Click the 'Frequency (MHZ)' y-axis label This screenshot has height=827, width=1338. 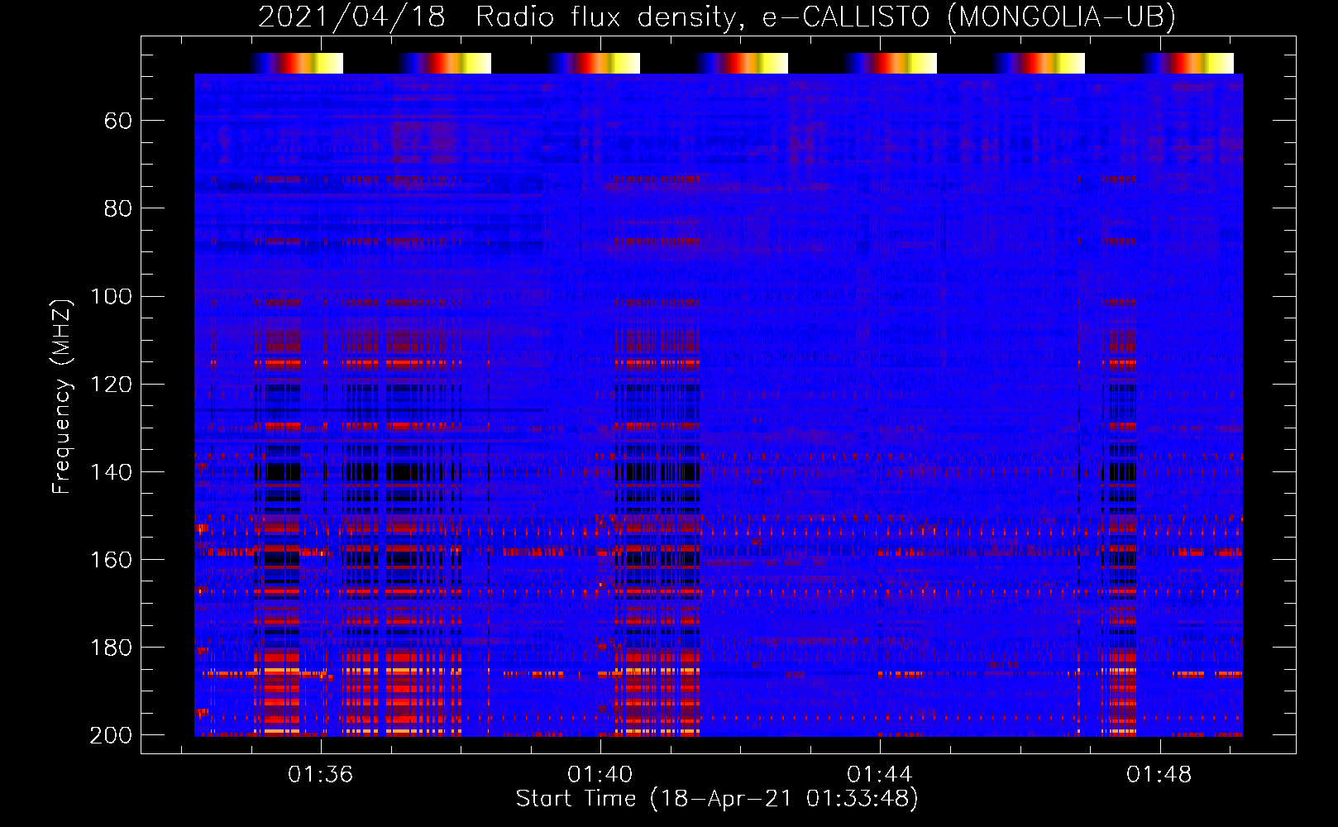[62, 396]
